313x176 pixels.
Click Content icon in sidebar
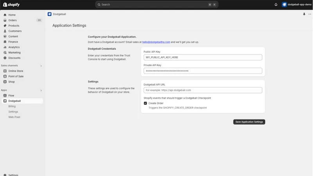(5, 36)
